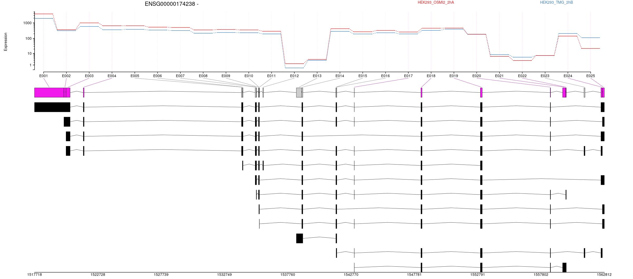Click exon label E023
Screen dimensions: 633x279
[x=545, y=76]
